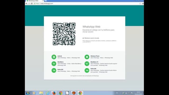Image resolution: width=169 pixels, height=95 pixels.
Task: Click the 'Nokia S60' label
Action: pyautogui.click(x=60, y=69)
